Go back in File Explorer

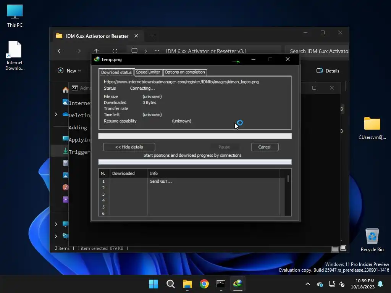(x=60, y=51)
